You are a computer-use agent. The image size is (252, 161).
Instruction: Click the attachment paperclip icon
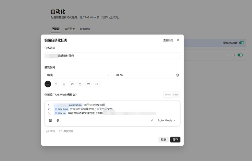click(x=58, y=121)
